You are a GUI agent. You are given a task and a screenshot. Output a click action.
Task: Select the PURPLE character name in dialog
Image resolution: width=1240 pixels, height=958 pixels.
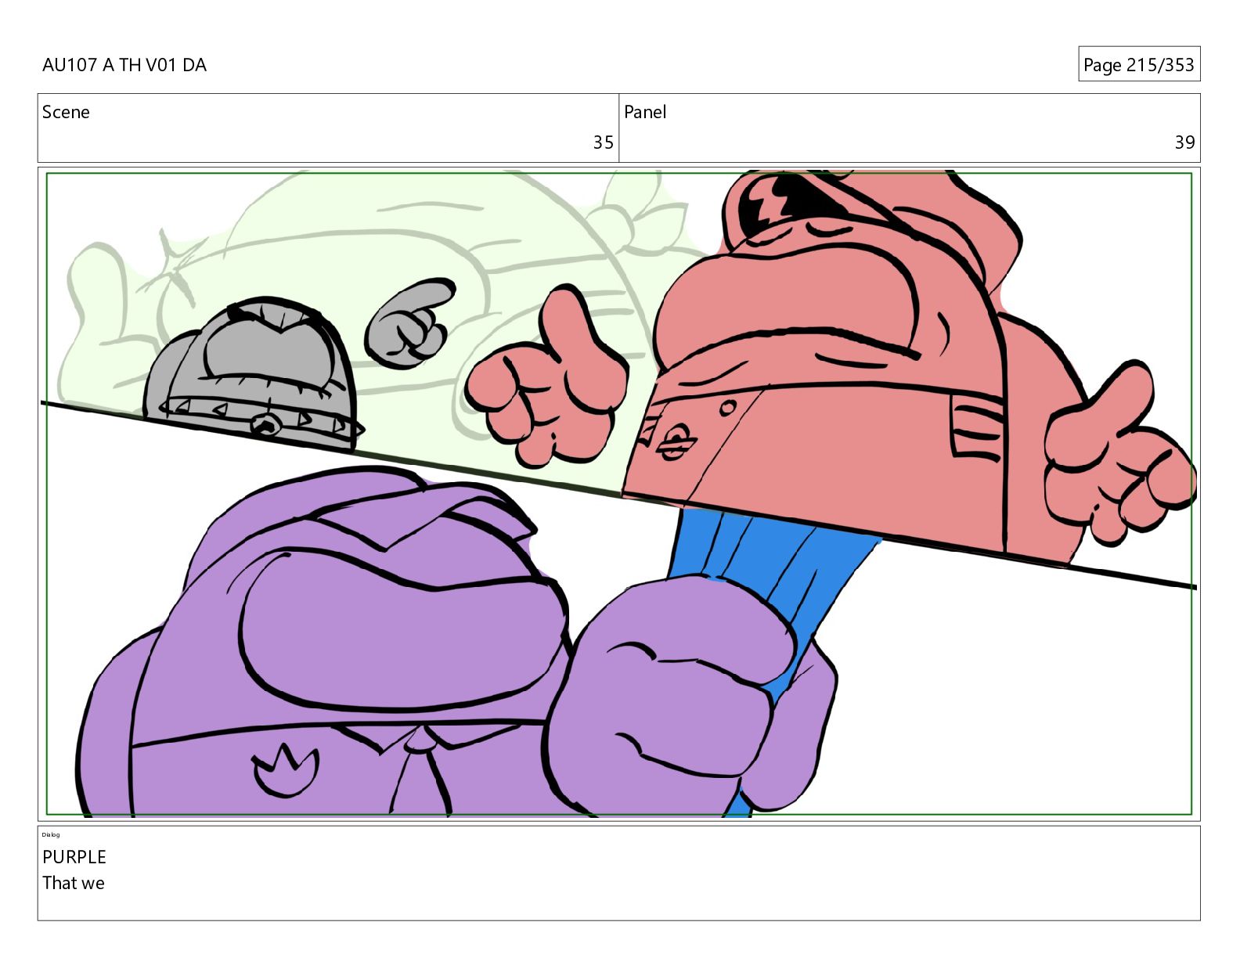[74, 857]
